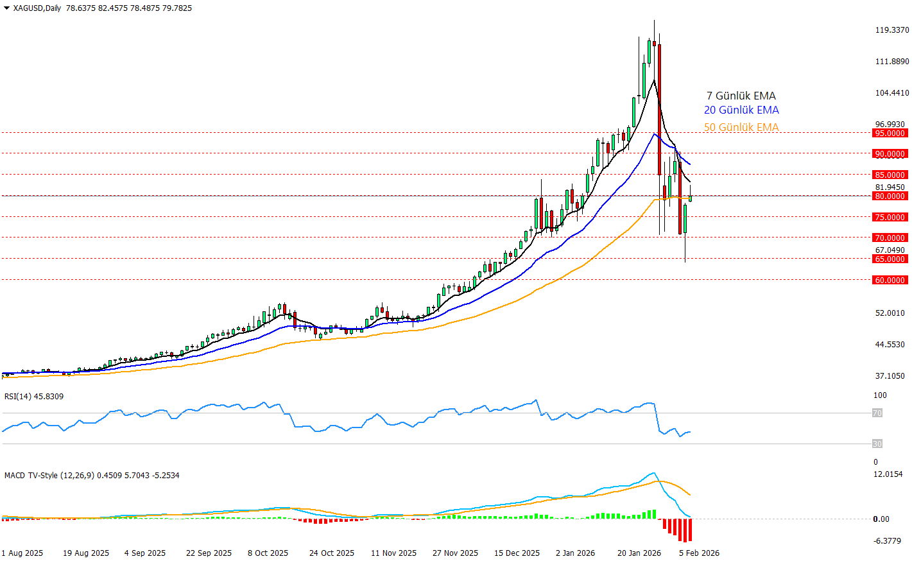This screenshot has height=561, width=912.
Task: Choose the 65.0000 red price level tag
Action: pyautogui.click(x=890, y=259)
